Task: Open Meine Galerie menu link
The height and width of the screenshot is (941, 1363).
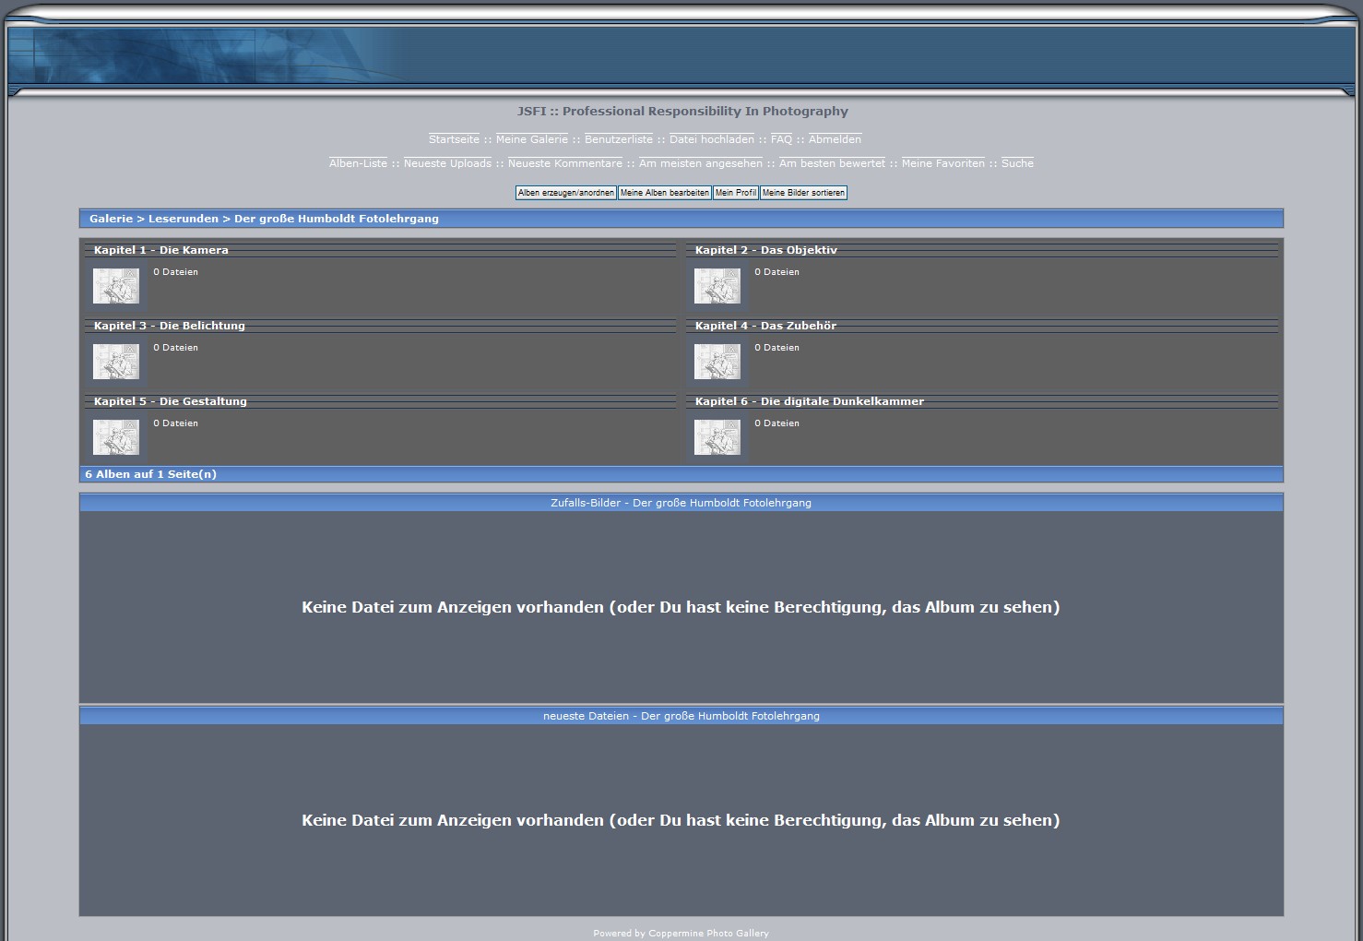Action: click(531, 139)
